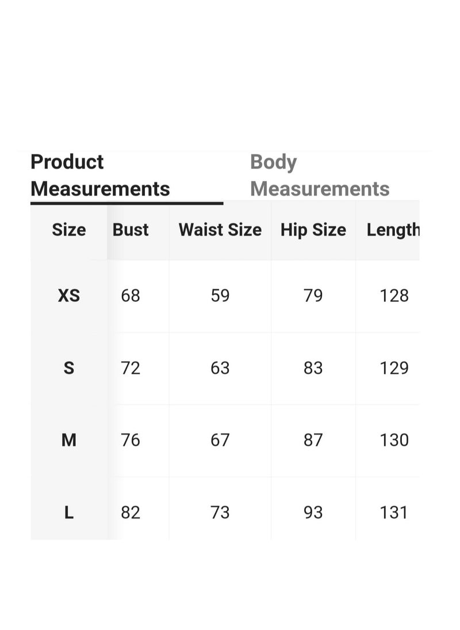
Task: Click the Hip Size column header
Action: point(313,231)
